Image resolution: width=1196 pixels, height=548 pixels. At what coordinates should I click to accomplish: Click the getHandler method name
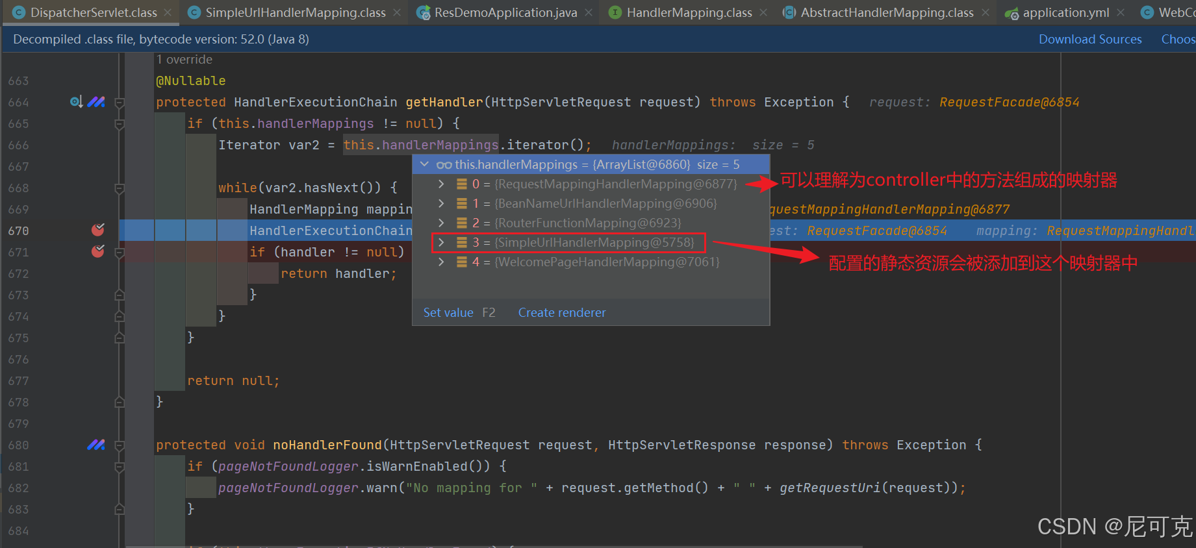click(444, 102)
